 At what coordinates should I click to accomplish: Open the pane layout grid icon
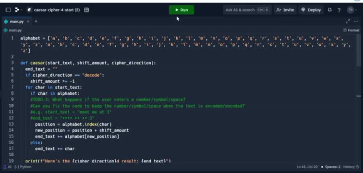(86, 10)
